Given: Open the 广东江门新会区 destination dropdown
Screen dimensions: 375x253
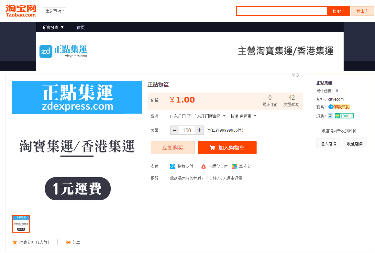Looking at the screenshot, I should coord(209,116).
